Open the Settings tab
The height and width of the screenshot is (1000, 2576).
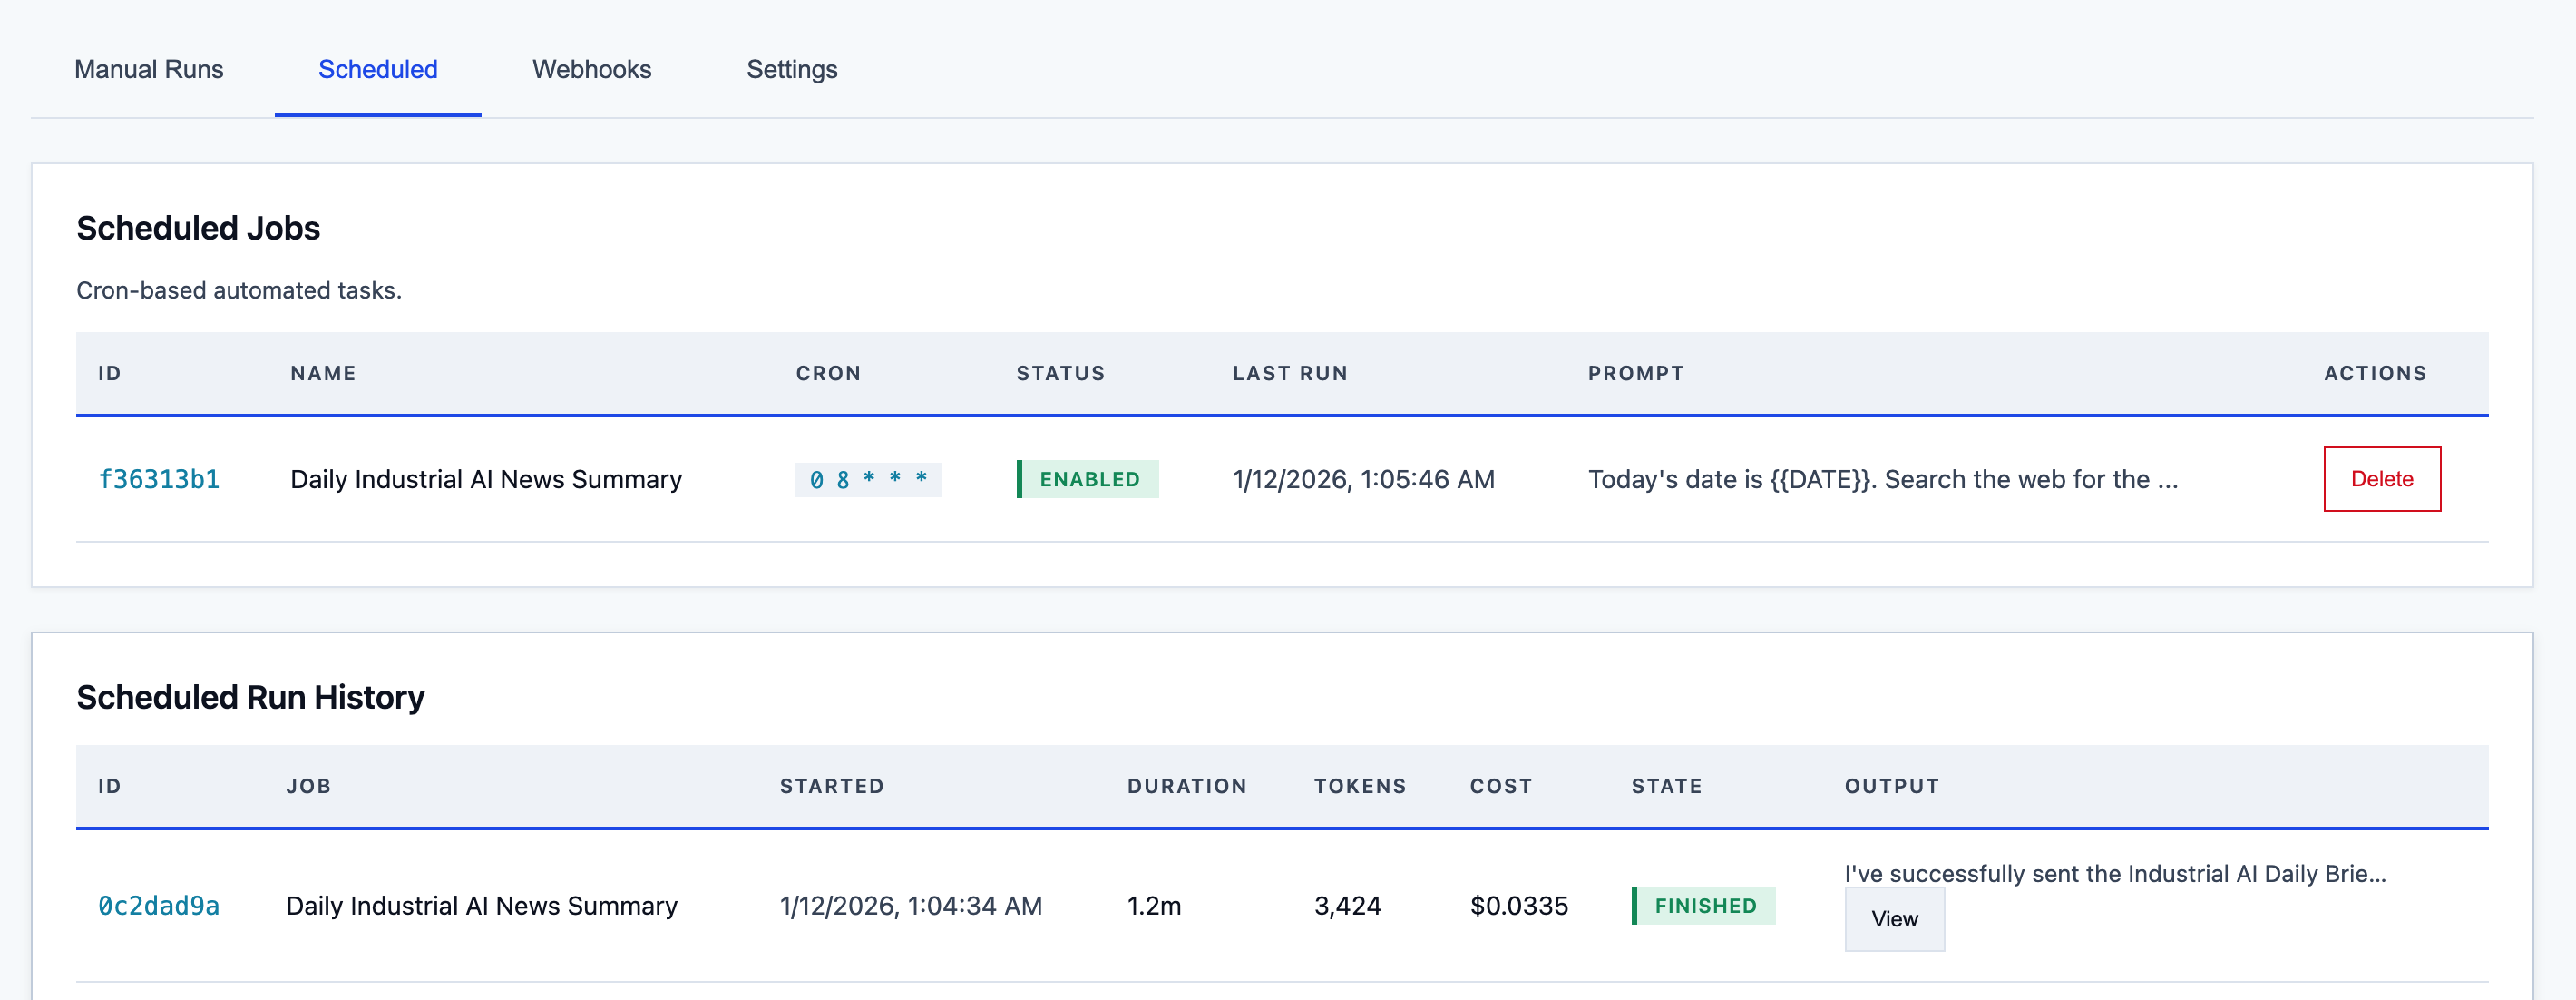pos(792,69)
